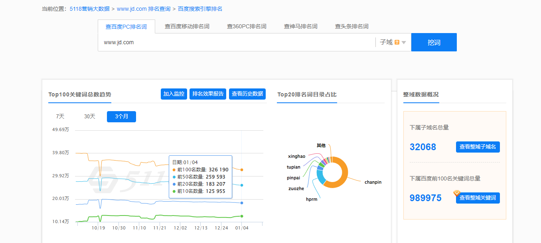Select the 查百度PC排名词 tab

coord(126,27)
